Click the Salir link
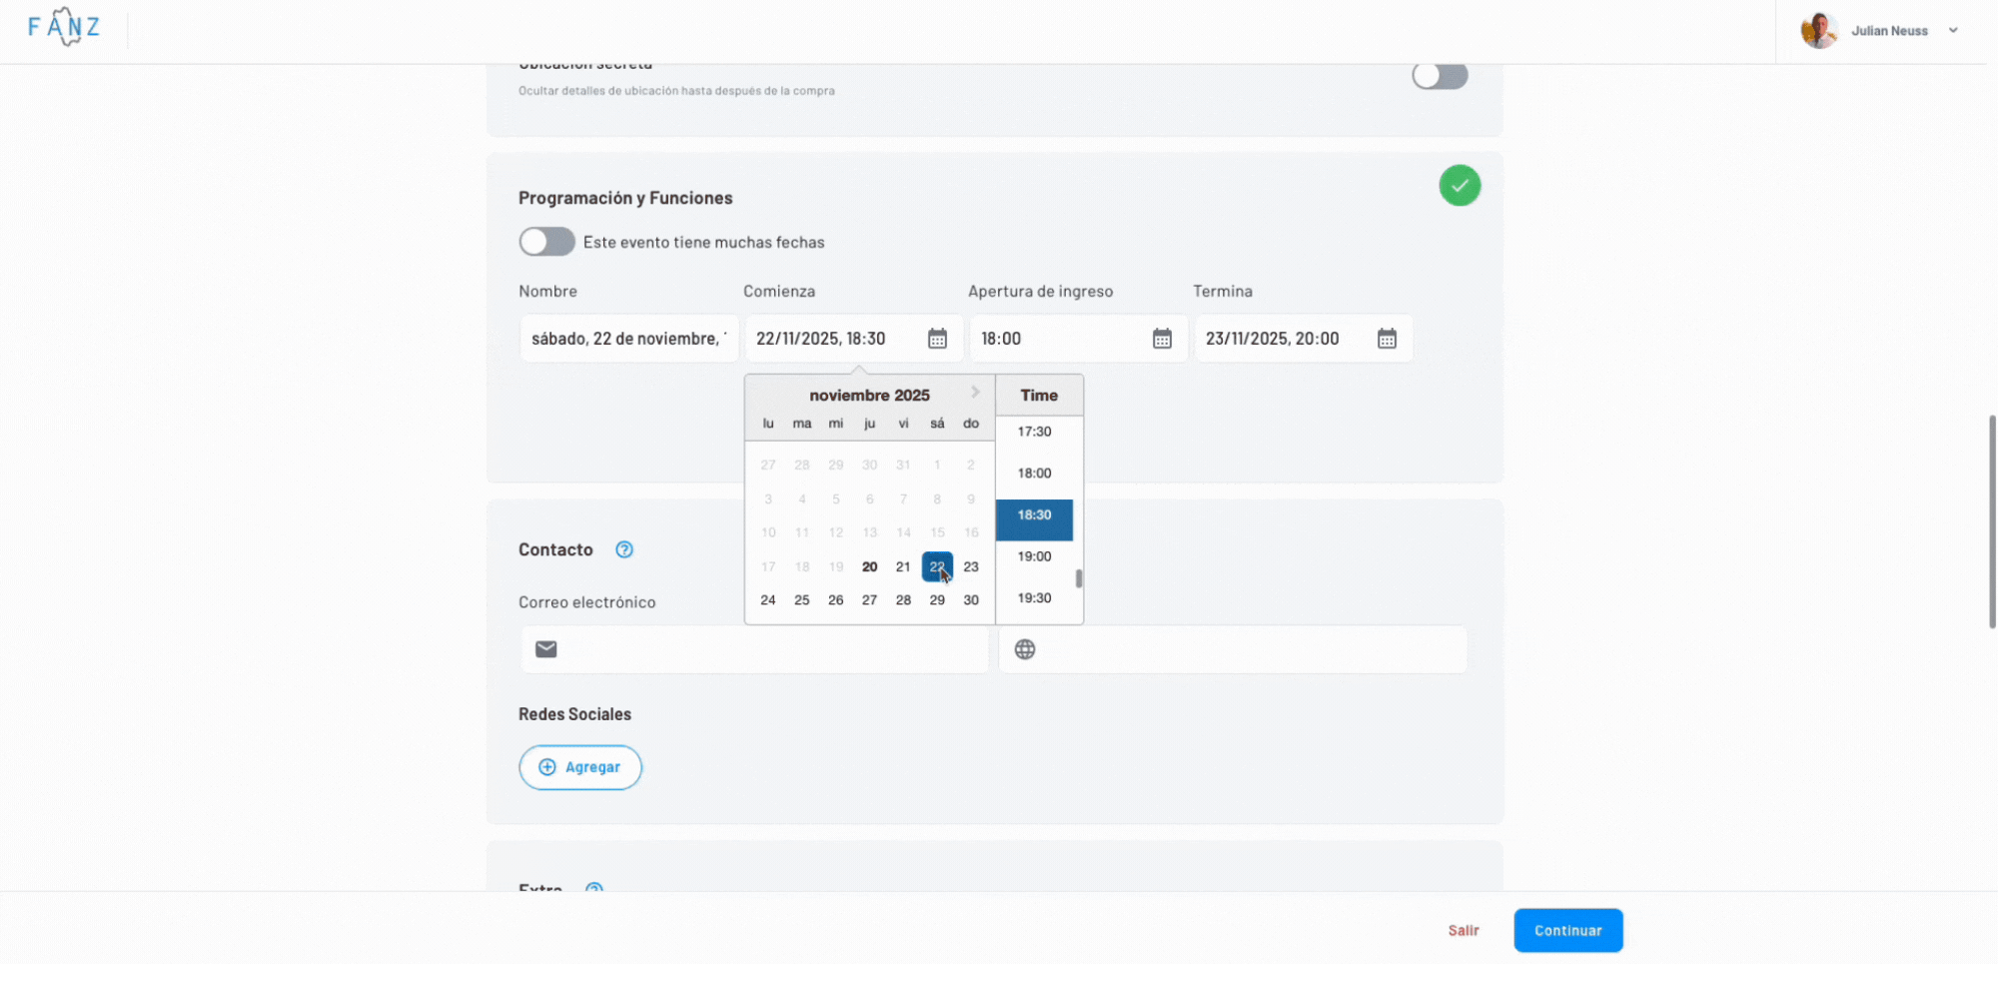 click(1464, 930)
